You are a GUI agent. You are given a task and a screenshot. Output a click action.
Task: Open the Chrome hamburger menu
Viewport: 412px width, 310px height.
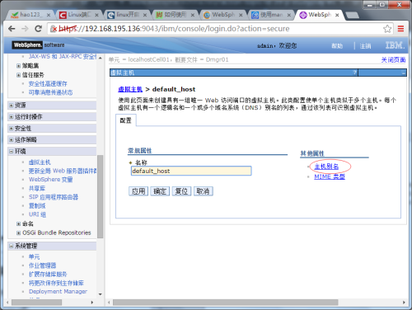point(400,29)
